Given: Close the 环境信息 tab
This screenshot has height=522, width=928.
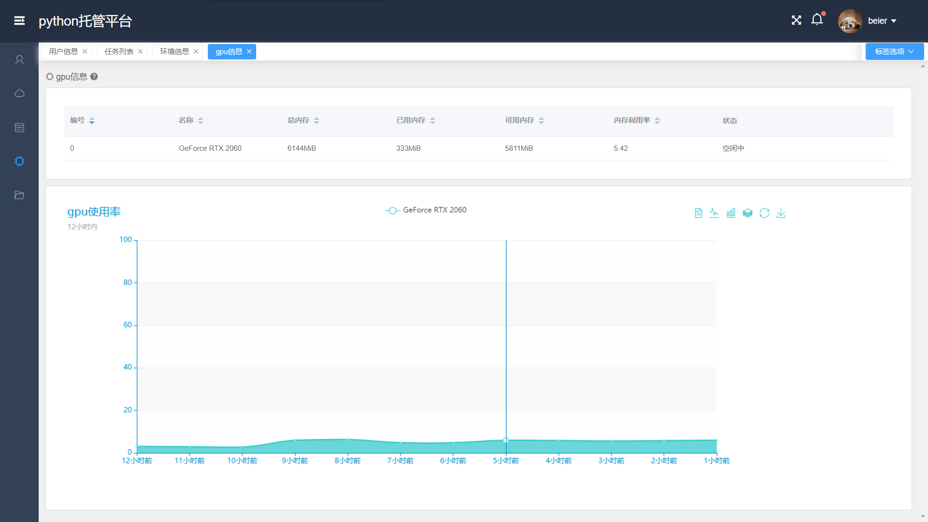Looking at the screenshot, I should [196, 52].
